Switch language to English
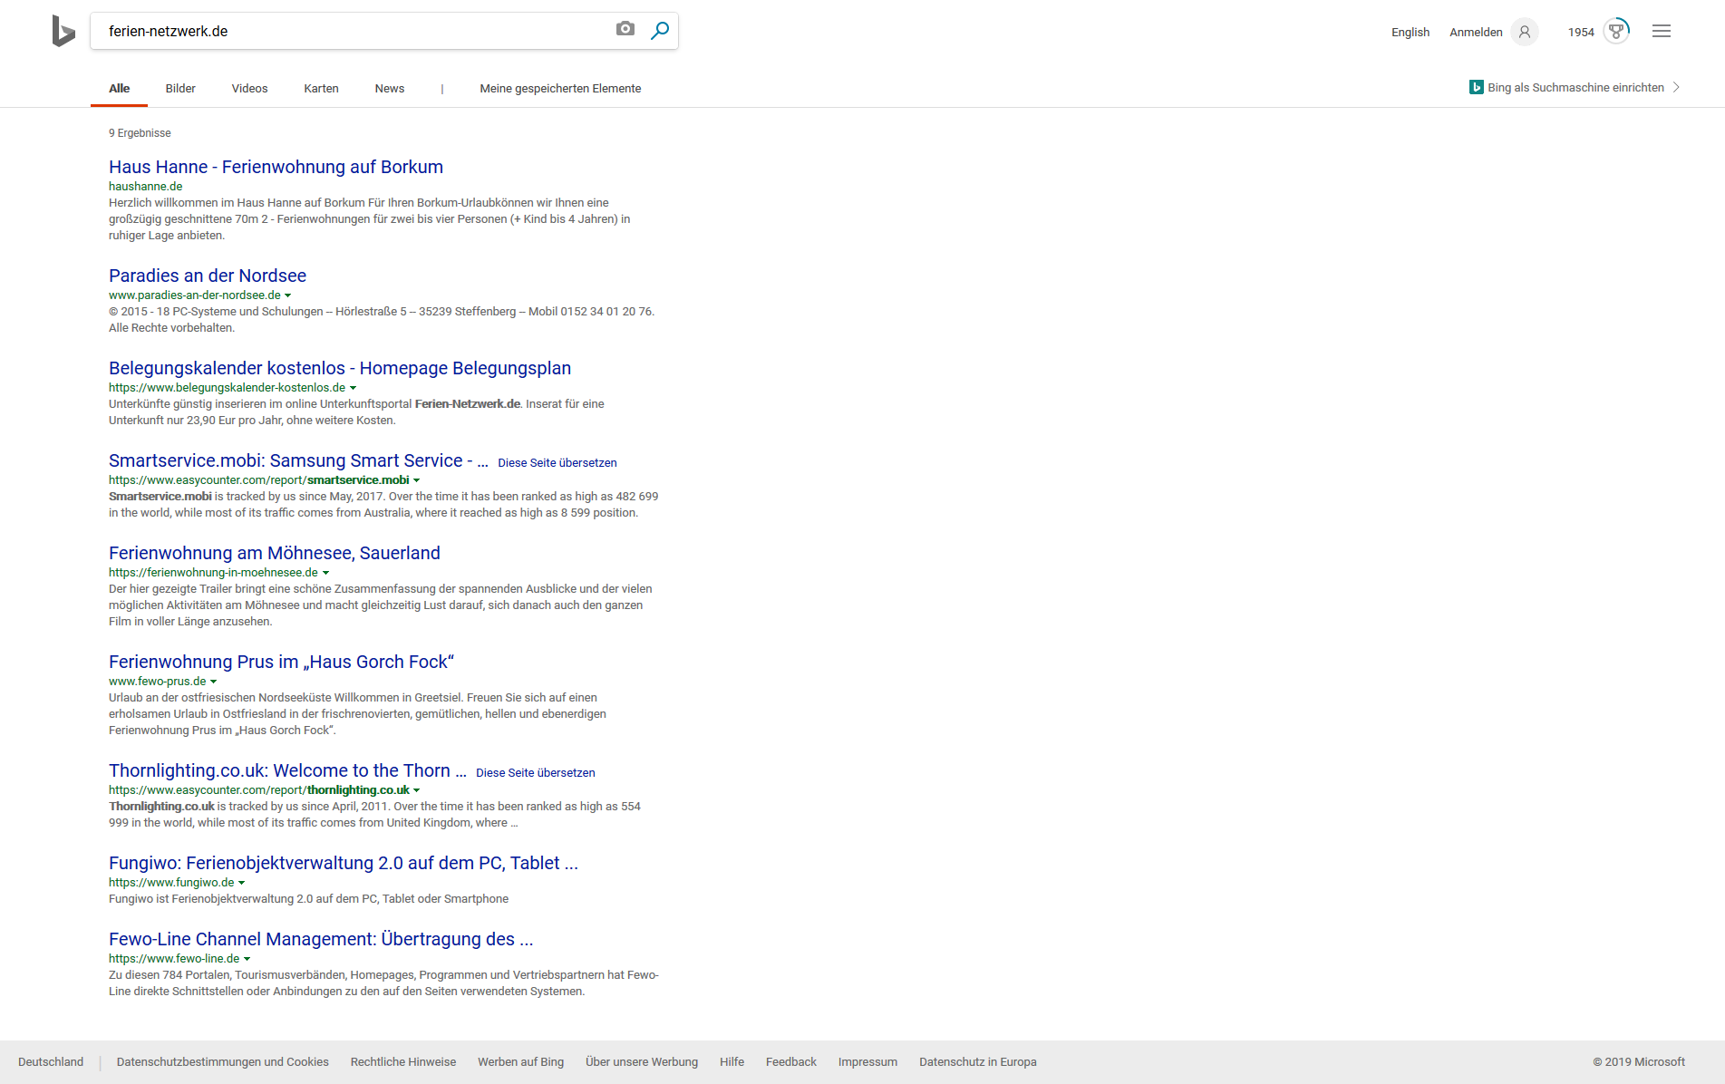 click(1410, 32)
